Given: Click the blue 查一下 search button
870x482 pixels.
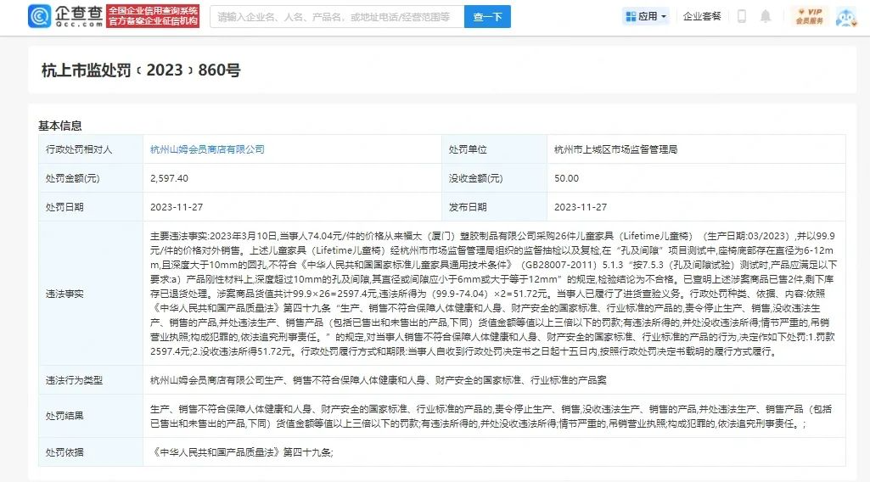Looking at the screenshot, I should point(487,16).
